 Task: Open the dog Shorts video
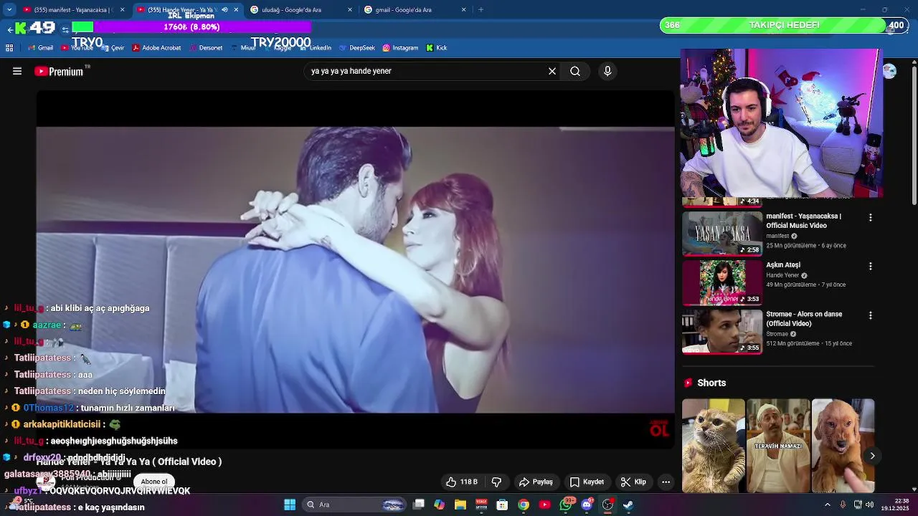[x=843, y=446]
